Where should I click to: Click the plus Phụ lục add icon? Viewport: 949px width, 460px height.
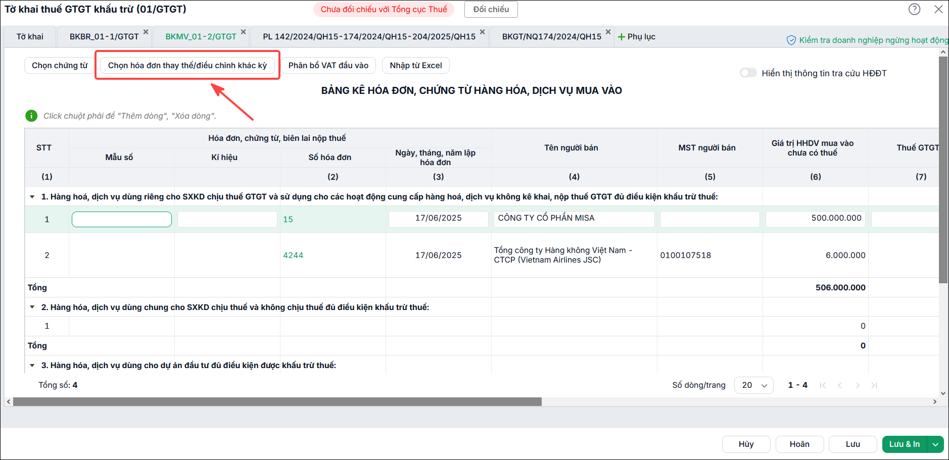pyautogui.click(x=622, y=37)
